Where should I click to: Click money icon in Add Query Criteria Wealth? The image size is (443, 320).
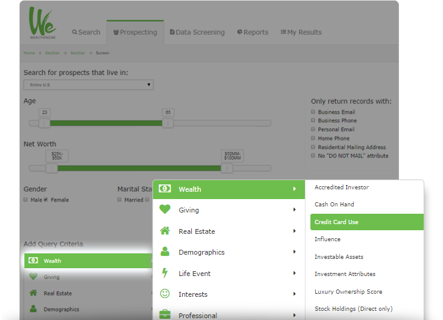(34, 260)
